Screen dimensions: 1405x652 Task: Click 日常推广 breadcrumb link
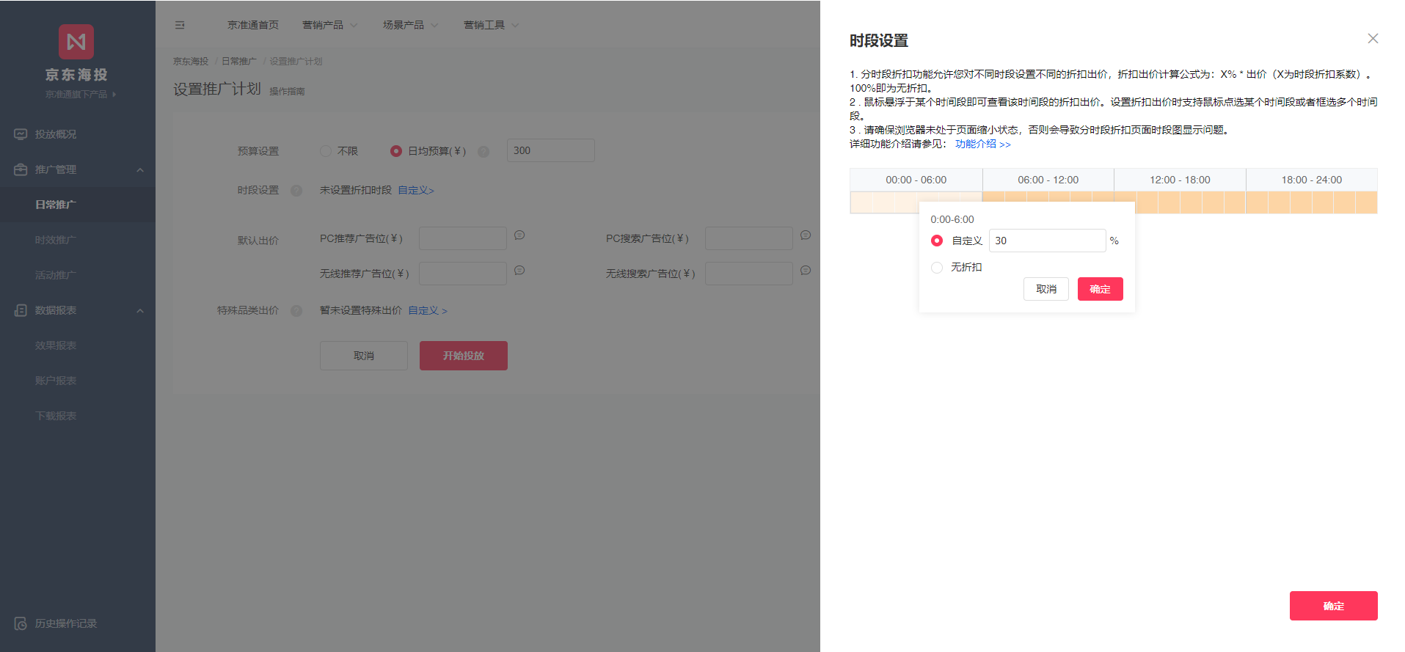pos(239,62)
